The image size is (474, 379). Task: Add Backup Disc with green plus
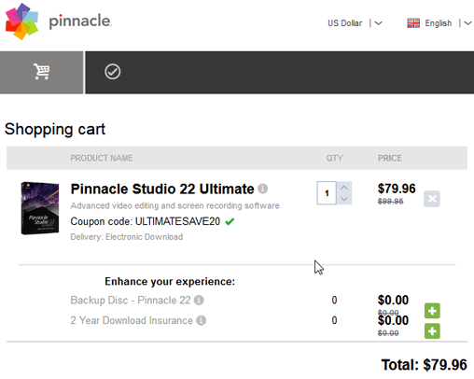point(432,311)
